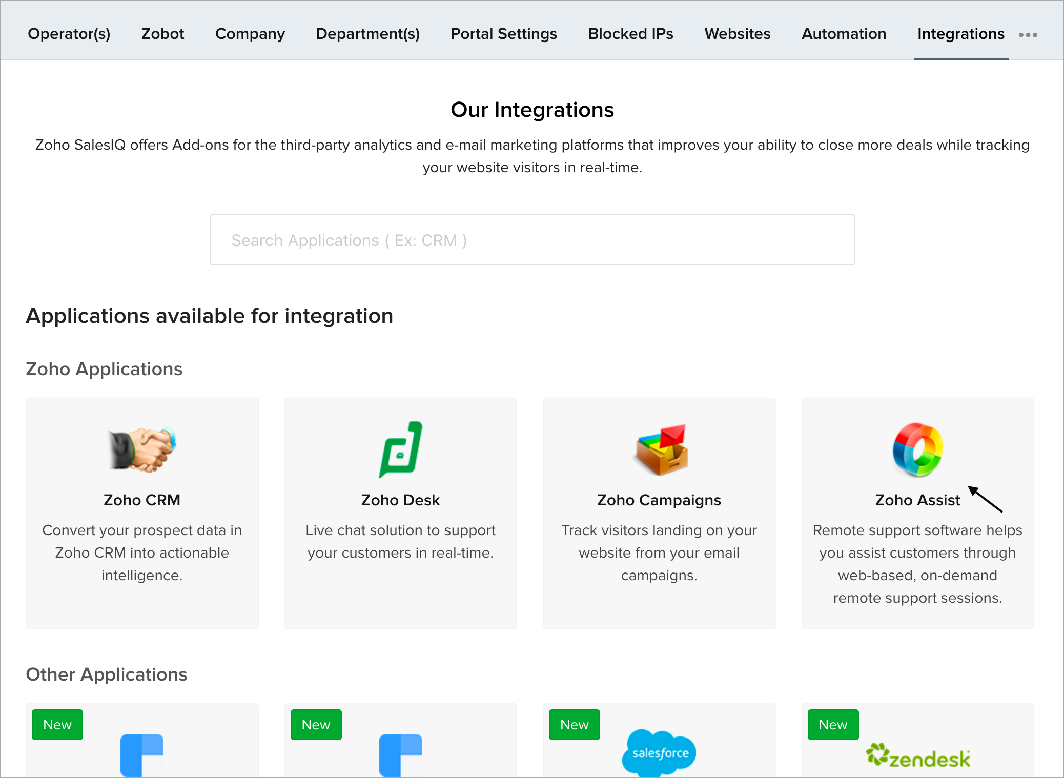Click 'Applications available for integration' heading

click(x=210, y=316)
